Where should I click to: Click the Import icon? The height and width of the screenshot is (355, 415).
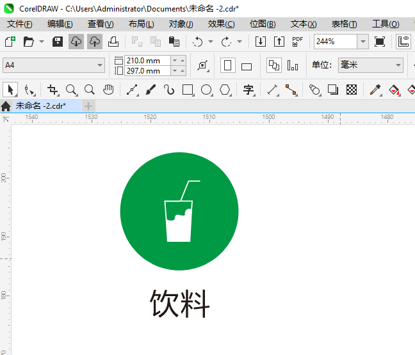(261, 42)
